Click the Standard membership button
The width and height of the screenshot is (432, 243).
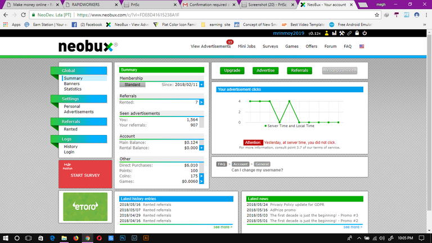(132, 84)
